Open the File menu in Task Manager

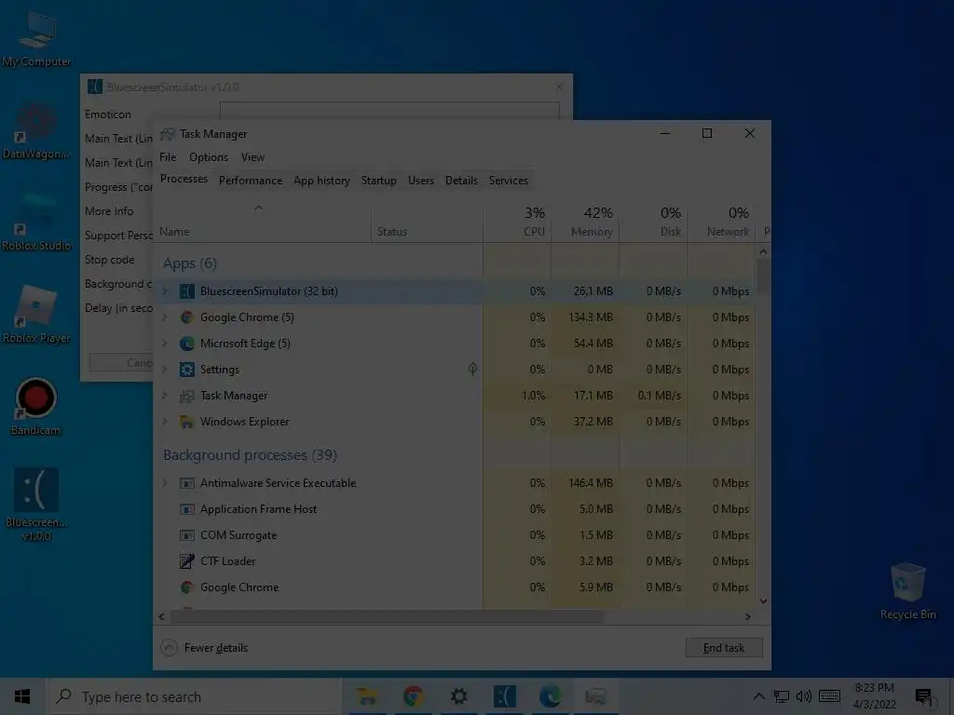pyautogui.click(x=168, y=157)
